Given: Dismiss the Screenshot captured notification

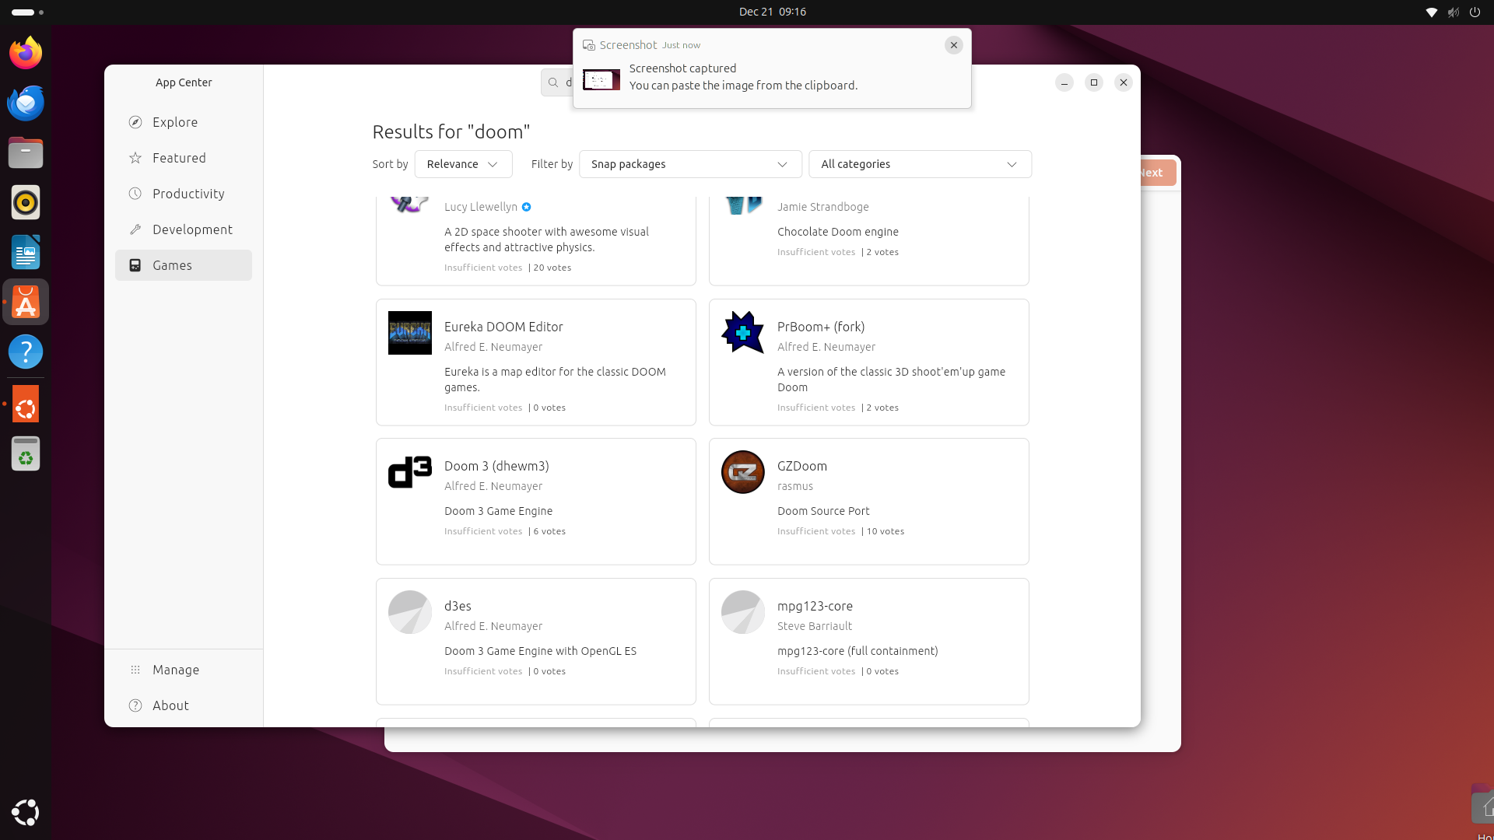Looking at the screenshot, I should 953,45.
